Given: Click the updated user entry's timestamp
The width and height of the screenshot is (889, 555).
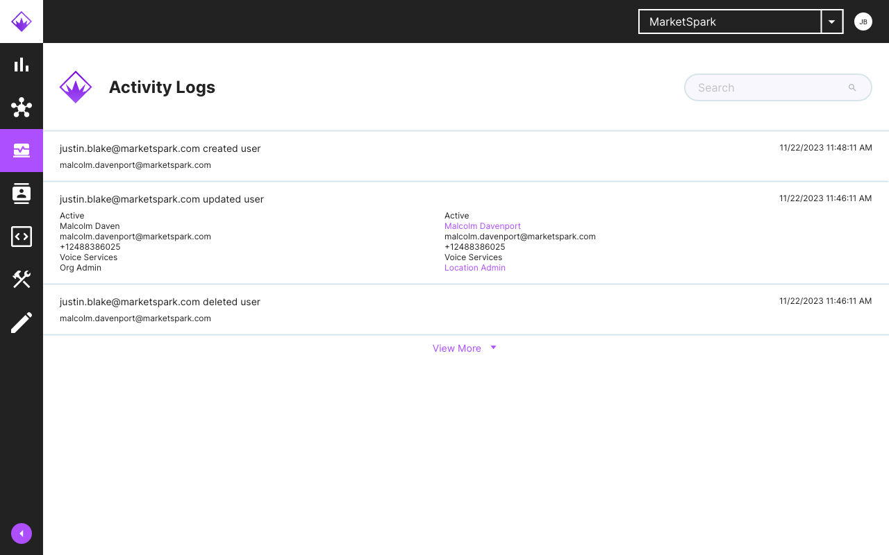Looking at the screenshot, I should [826, 198].
